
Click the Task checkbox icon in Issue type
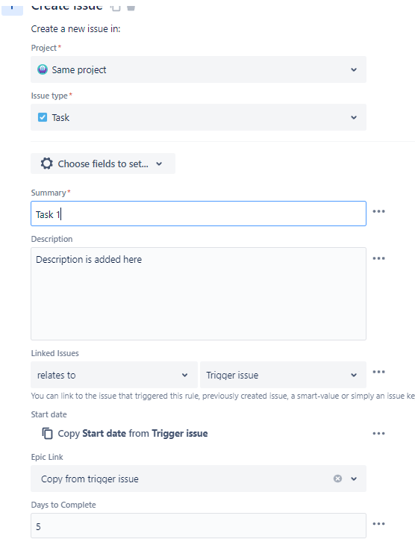click(x=43, y=117)
